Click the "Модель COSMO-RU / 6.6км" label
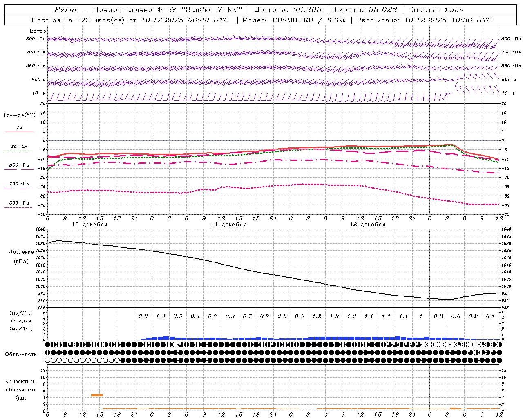 coord(294,20)
